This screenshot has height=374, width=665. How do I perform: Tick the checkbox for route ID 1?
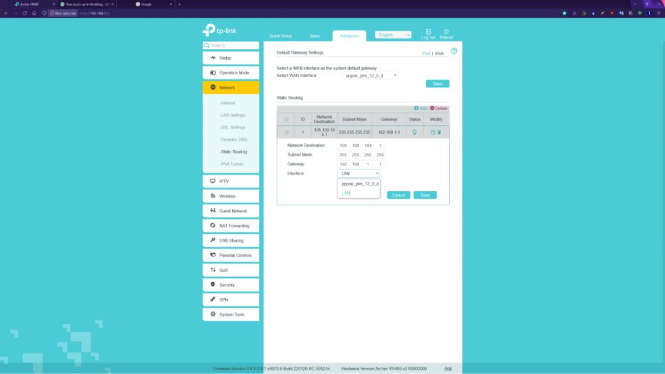287,132
